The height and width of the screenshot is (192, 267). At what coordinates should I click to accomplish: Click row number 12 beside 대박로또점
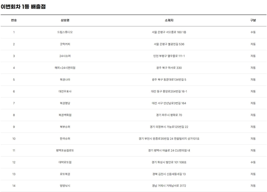(14, 162)
